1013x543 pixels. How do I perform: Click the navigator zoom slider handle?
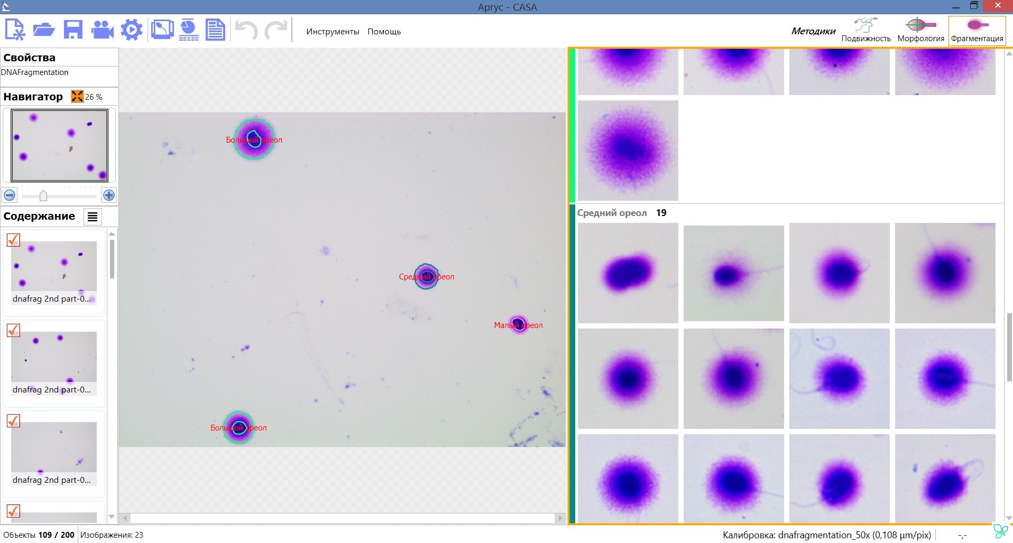point(43,196)
